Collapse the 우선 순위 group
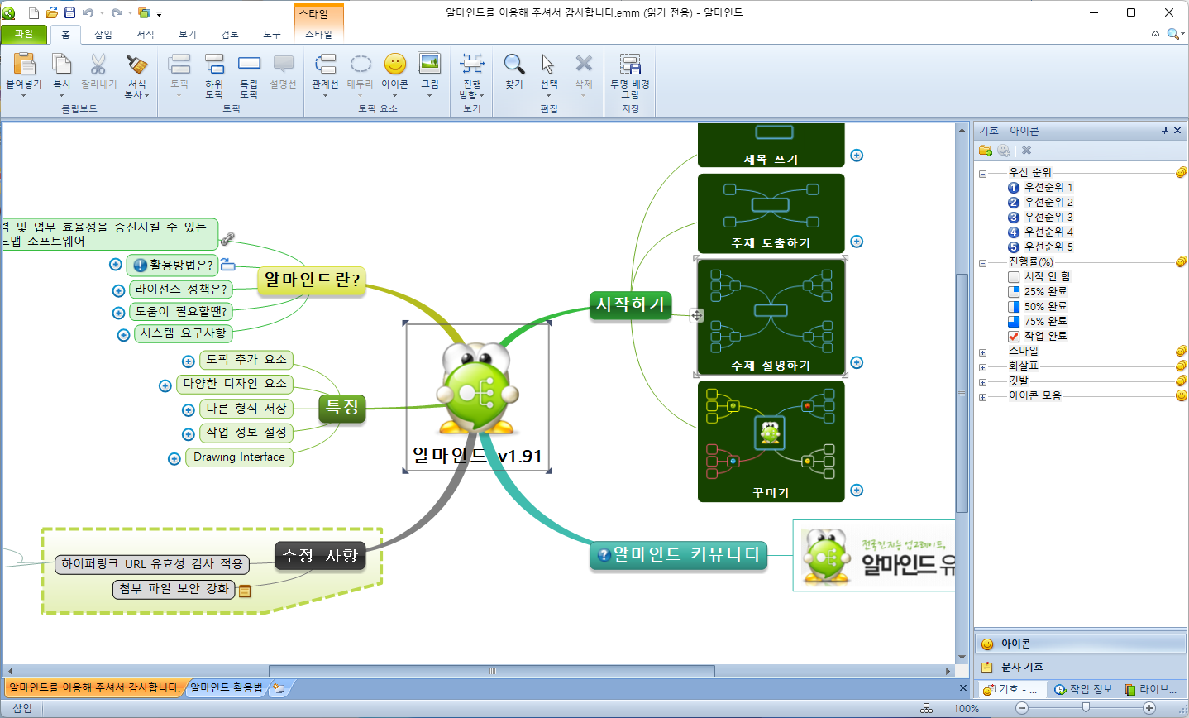Image resolution: width=1189 pixels, height=718 pixels. [983, 174]
